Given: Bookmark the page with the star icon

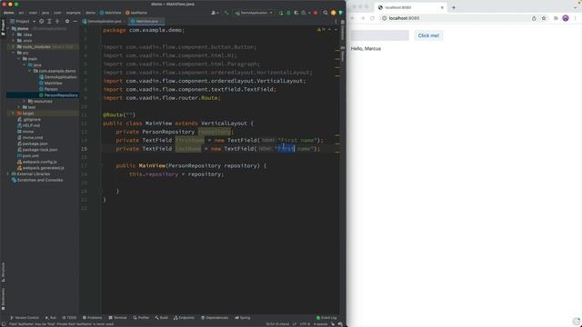Looking at the screenshot, I should [x=544, y=18].
